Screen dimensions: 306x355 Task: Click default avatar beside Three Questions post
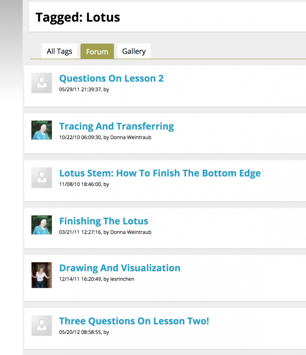pyautogui.click(x=42, y=325)
